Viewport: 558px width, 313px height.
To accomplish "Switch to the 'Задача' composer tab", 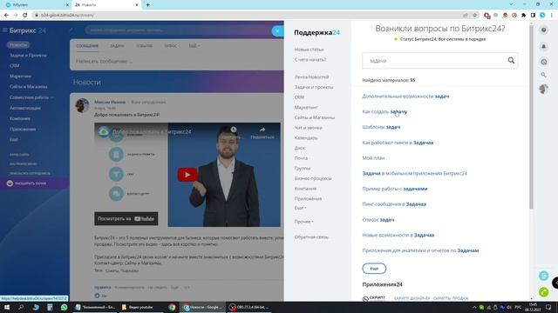I will [117, 46].
